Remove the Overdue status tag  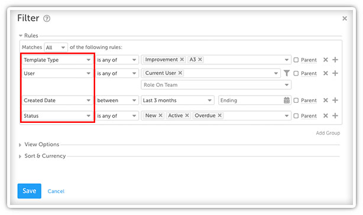click(x=220, y=115)
